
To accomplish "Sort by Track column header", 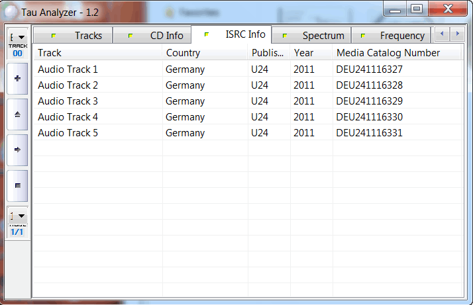I will (97, 53).
